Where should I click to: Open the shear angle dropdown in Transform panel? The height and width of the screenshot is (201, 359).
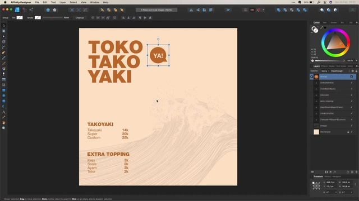point(352,192)
